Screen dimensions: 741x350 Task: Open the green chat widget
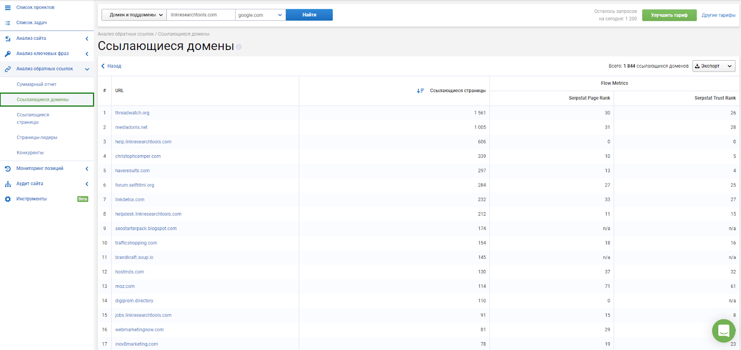point(723,331)
